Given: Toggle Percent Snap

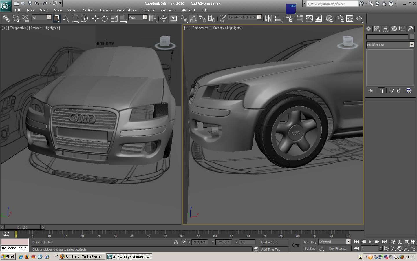Looking at the screenshot, I should [203, 19].
